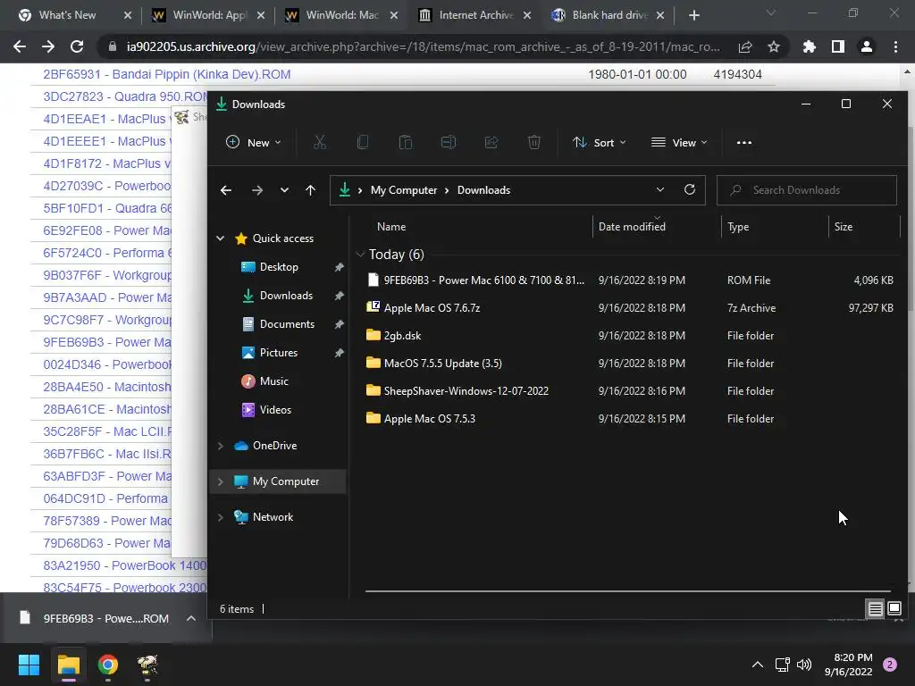
Task: Open the volume control in system tray
Action: (804, 665)
